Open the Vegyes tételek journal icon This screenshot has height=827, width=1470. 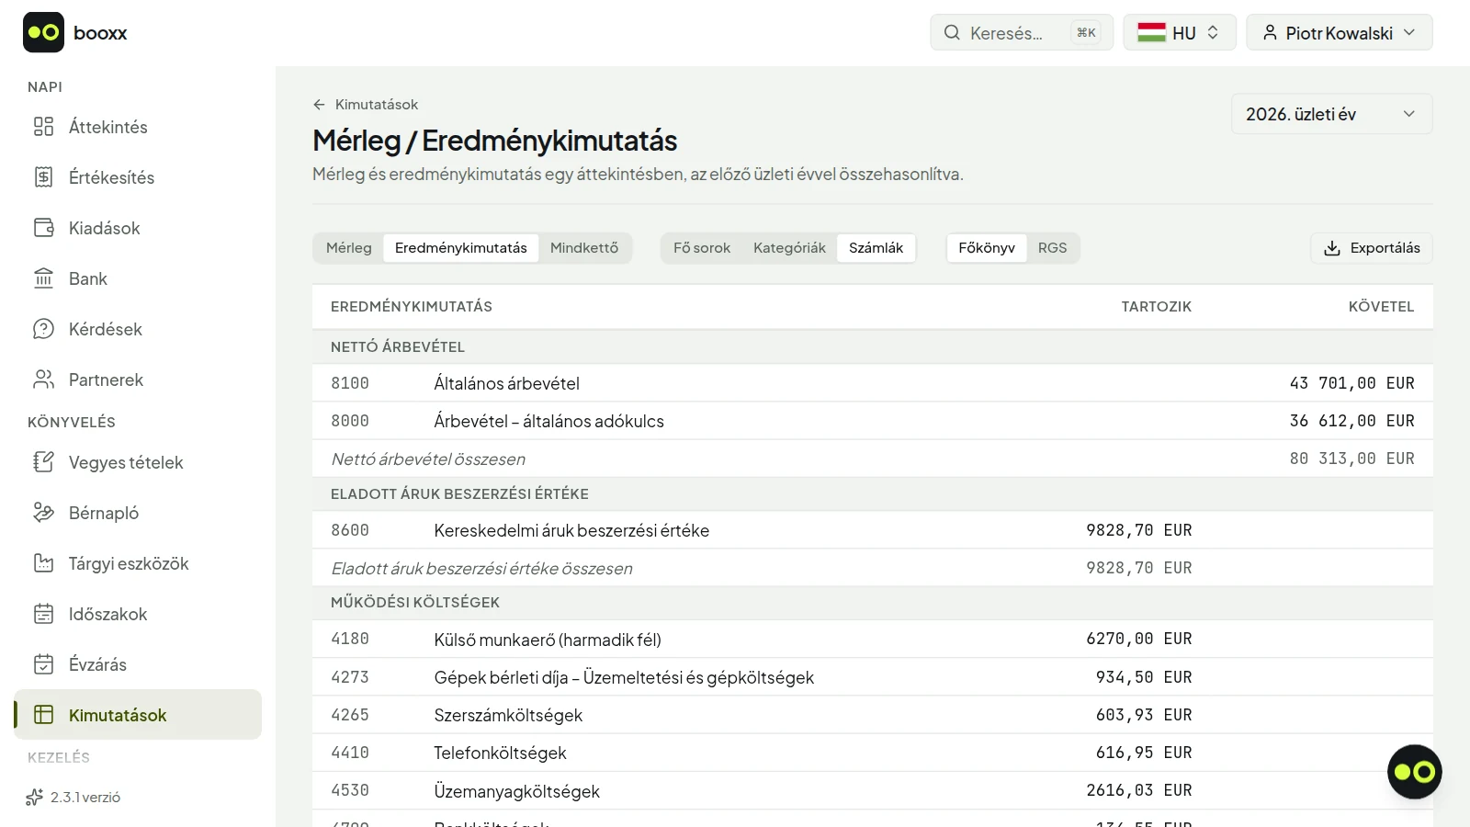point(43,462)
